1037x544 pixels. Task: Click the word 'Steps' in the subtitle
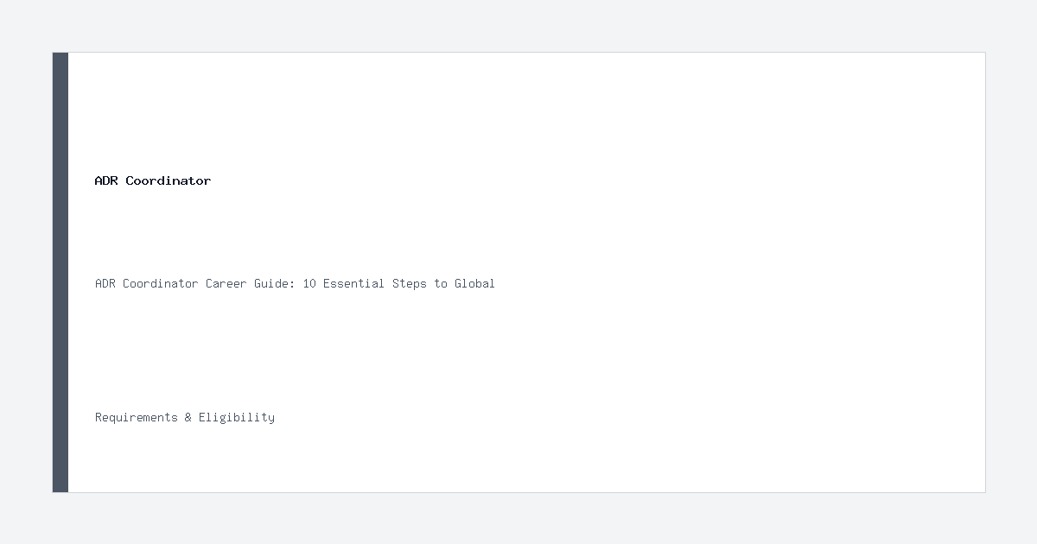tap(410, 283)
